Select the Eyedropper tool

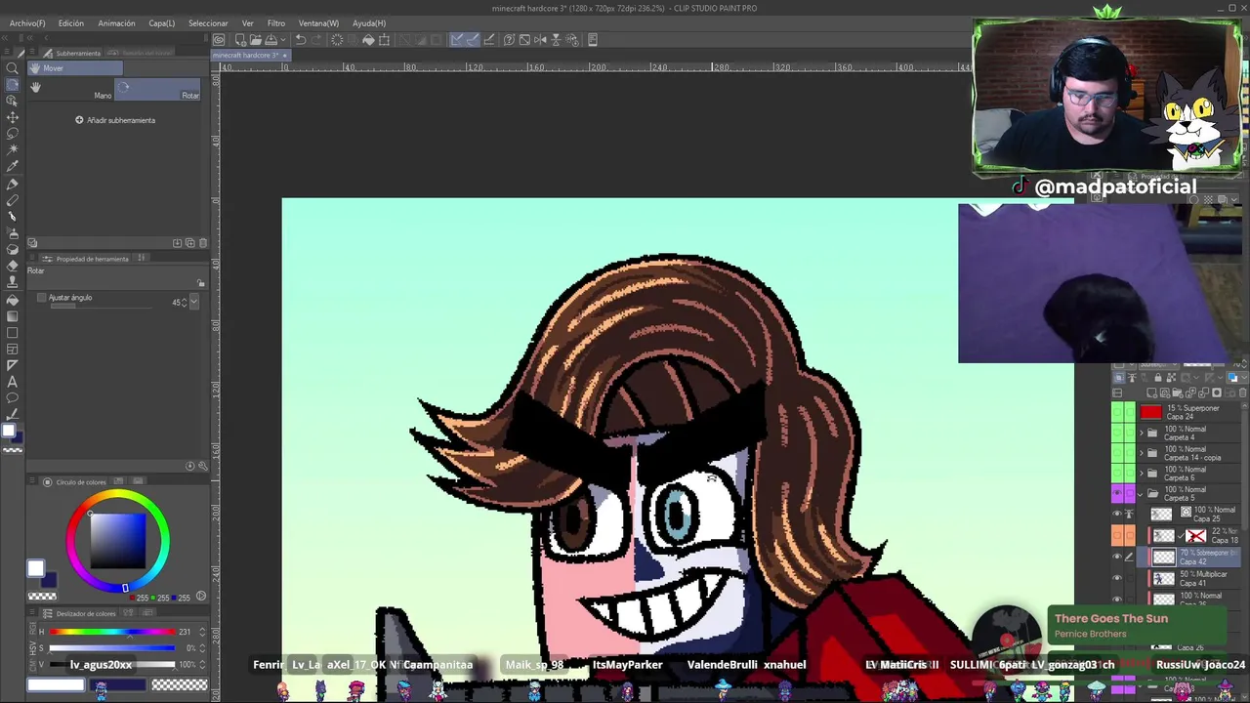pos(13,167)
